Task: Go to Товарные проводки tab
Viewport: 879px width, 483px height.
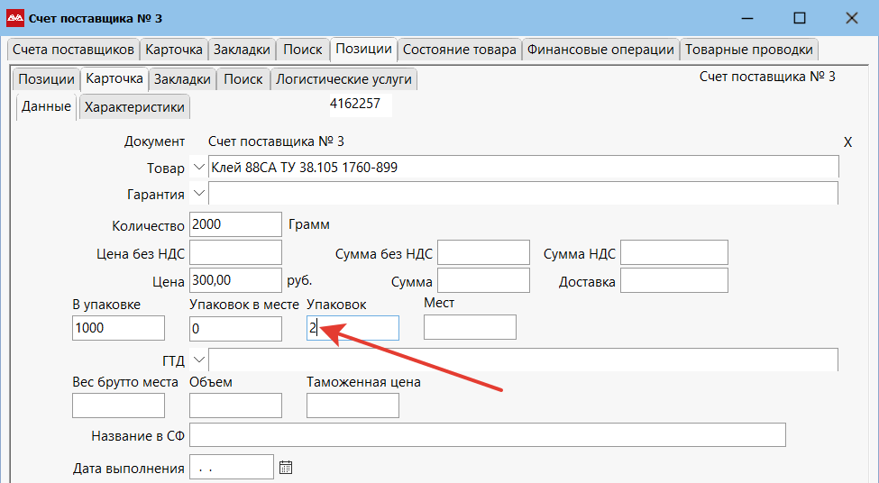Action: point(749,50)
